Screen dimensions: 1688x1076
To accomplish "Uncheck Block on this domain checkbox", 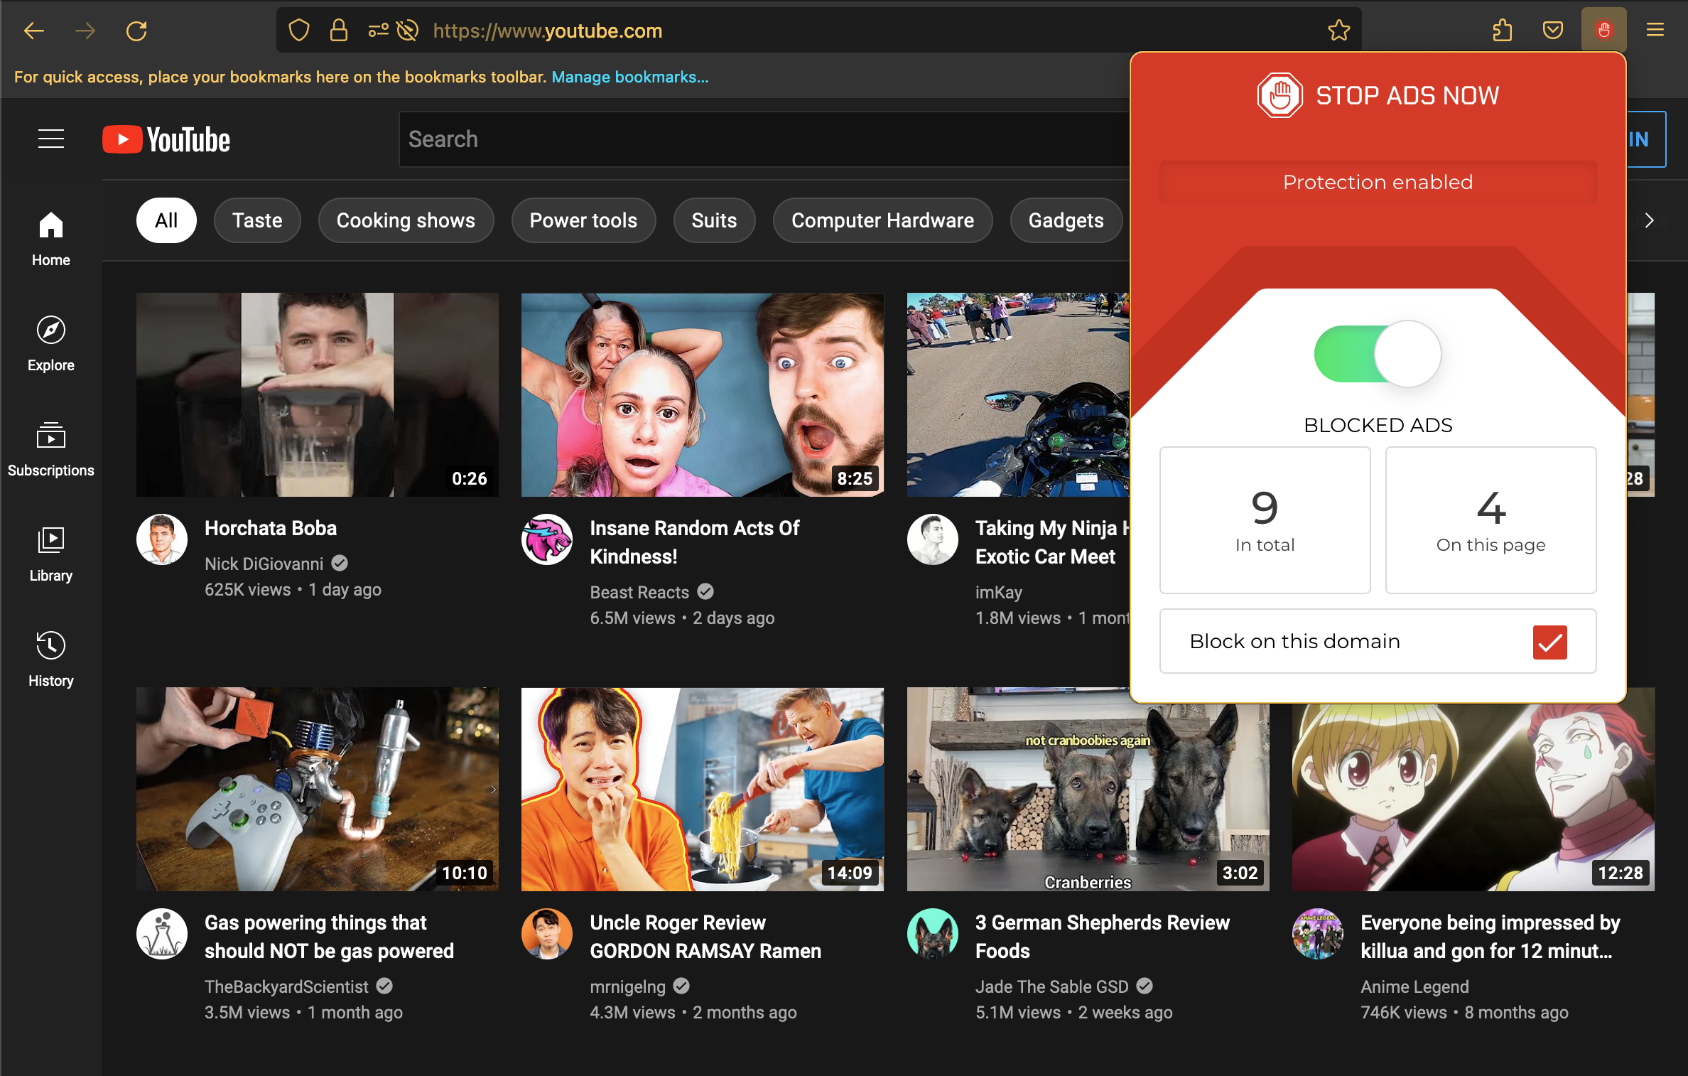I will [1549, 642].
